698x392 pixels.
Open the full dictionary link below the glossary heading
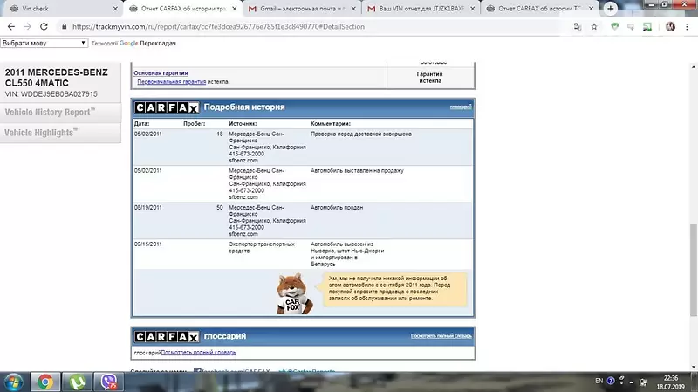point(198,353)
